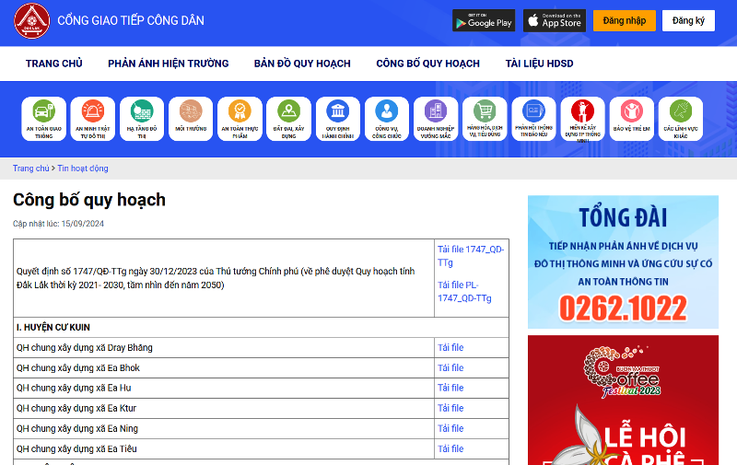Open the Phản ánh hiện trường menu
This screenshot has height=465, width=737.
(168, 64)
